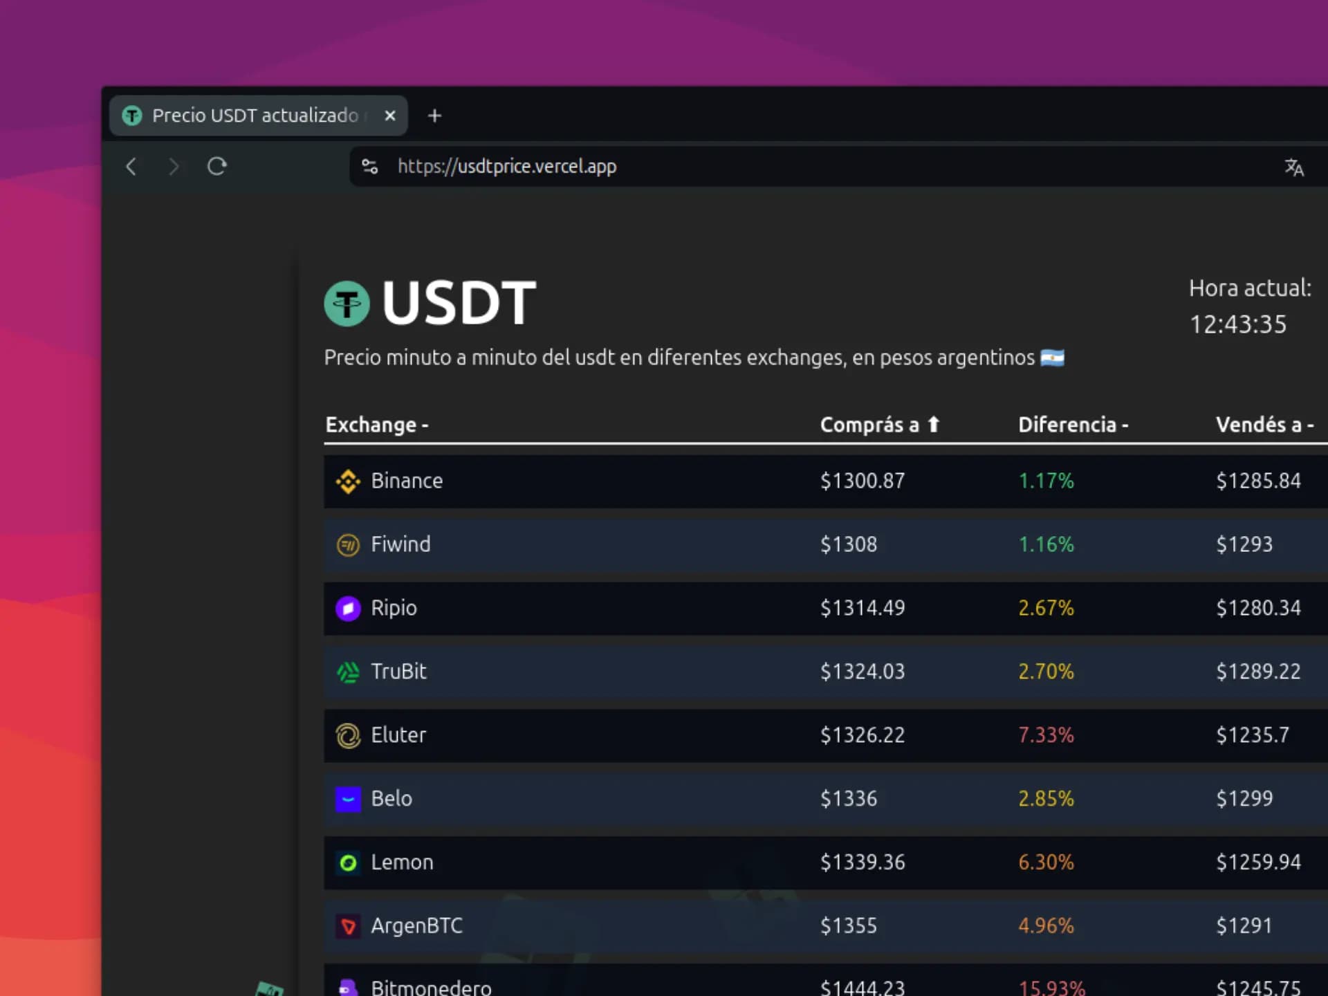Screen dimensions: 1328x996
Task: Click Ripio difference 2.67%
Action: tap(1046, 608)
